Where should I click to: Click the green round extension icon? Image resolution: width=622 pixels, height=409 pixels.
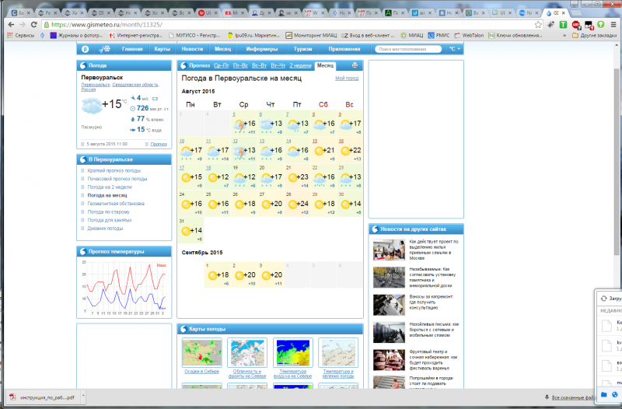click(x=600, y=25)
